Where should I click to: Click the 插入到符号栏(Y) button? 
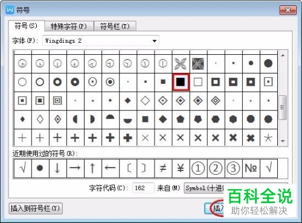pos(36,209)
